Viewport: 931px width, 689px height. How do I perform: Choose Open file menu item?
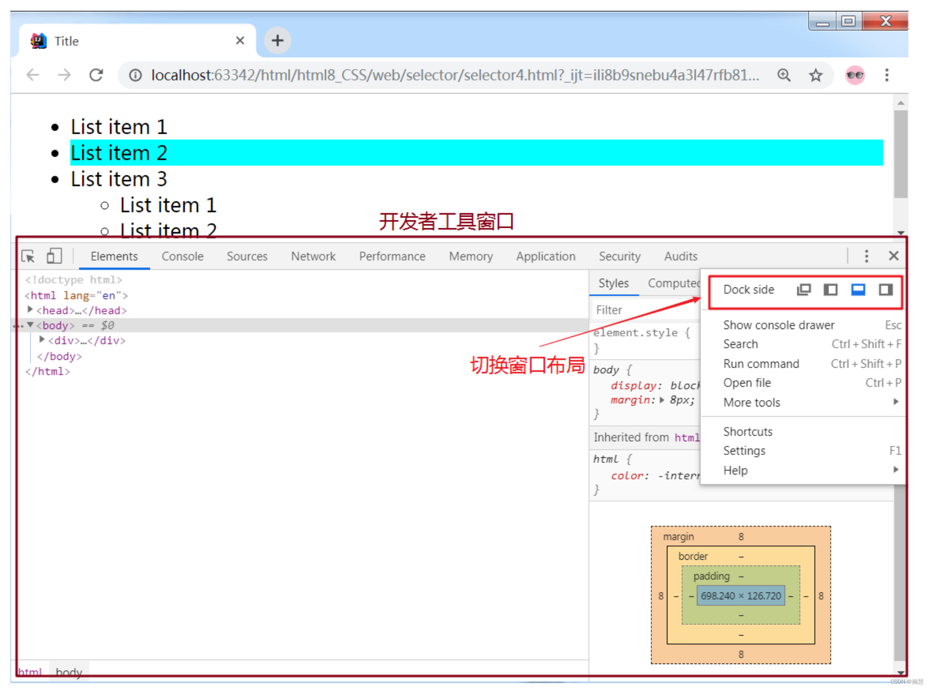pyautogui.click(x=803, y=383)
